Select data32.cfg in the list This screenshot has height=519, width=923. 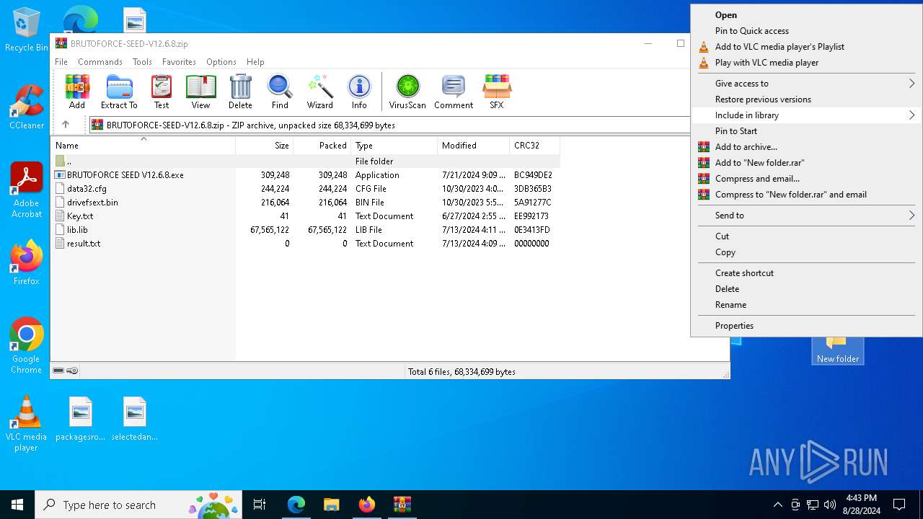(305, 189)
